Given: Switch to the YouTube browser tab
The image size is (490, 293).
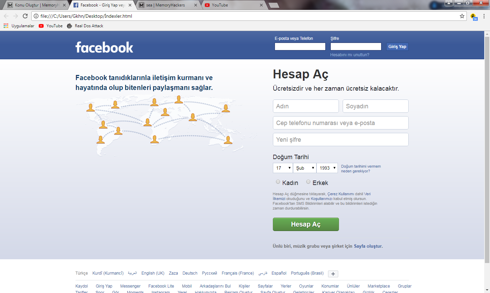Looking at the screenshot, I should point(232,5).
